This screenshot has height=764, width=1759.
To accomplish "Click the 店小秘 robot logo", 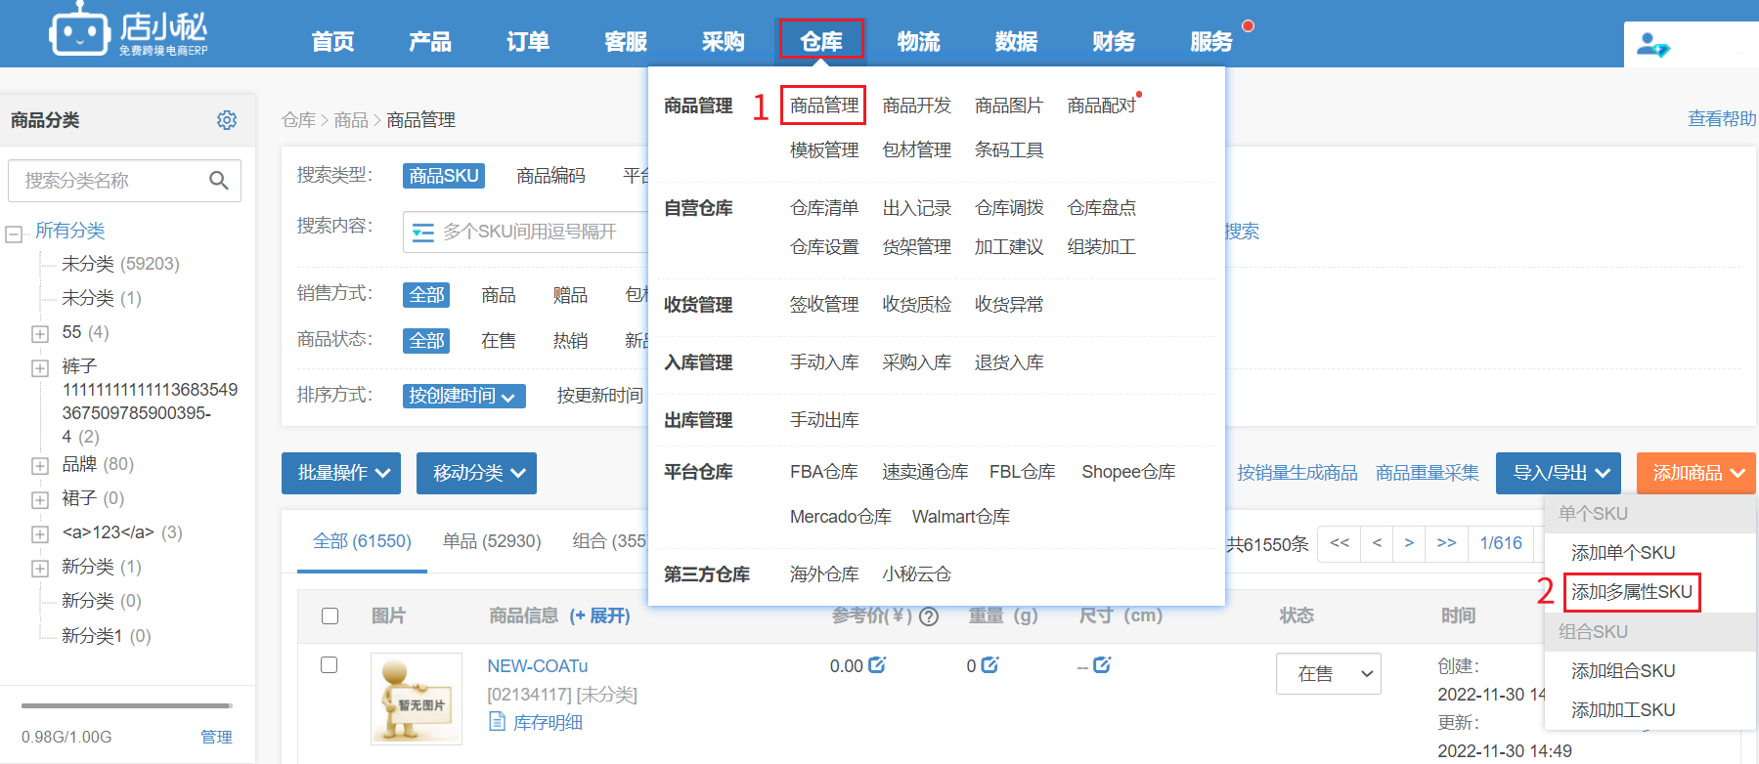I will pos(79,31).
